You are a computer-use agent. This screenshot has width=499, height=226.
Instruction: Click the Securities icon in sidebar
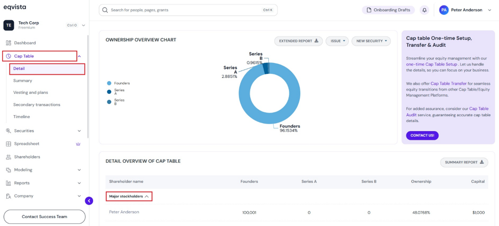tap(9, 131)
